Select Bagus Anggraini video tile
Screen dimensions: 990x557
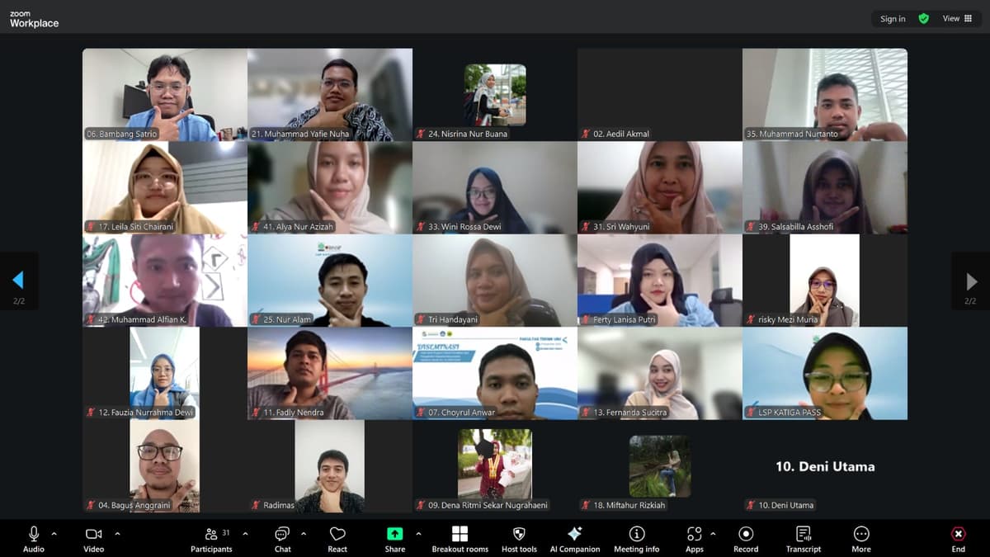(165, 466)
